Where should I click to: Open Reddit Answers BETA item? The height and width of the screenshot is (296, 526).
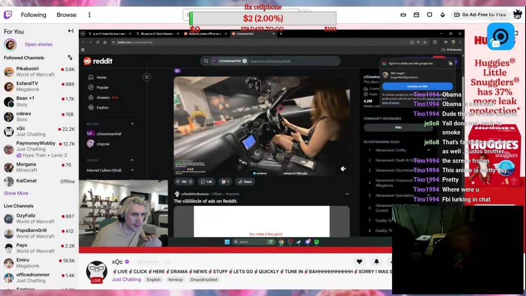click(104, 97)
